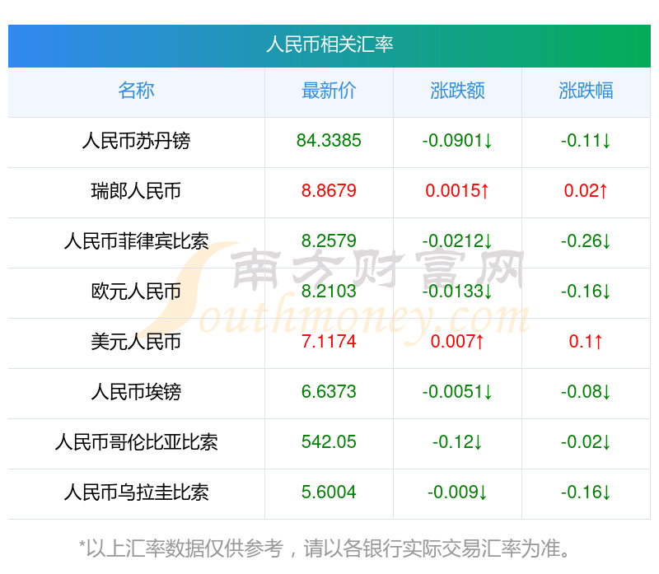This screenshot has height=574, width=659.
Task: Open the 瑞郎人民币 currency pair
Action: point(136,191)
